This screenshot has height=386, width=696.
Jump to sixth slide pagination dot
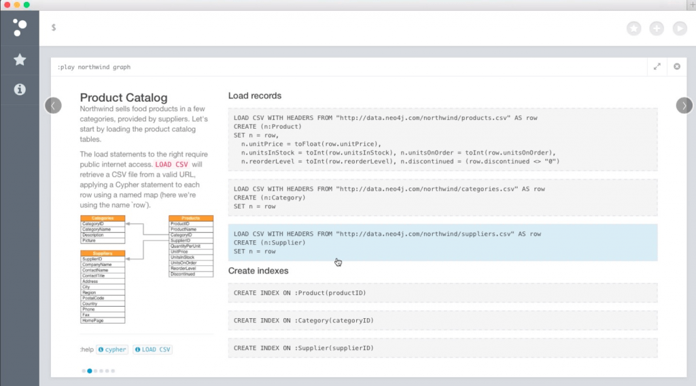pos(113,371)
